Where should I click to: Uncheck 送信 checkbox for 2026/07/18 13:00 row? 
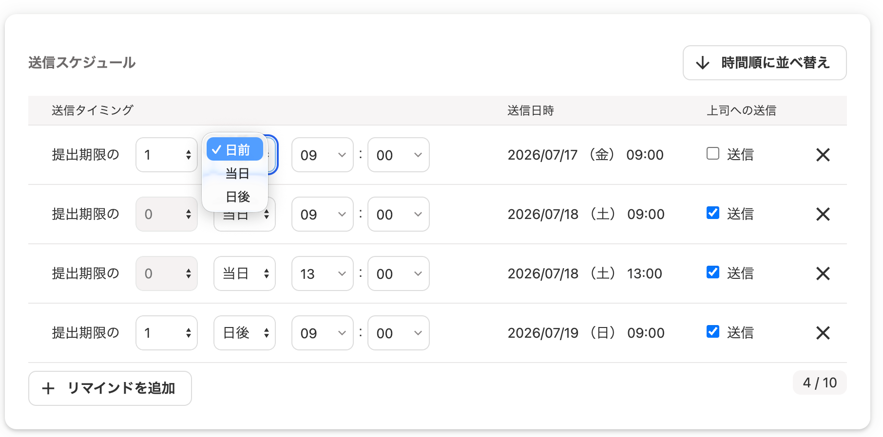(x=713, y=272)
